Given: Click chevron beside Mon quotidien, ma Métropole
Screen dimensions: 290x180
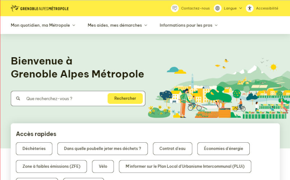Looking at the screenshot, I should point(74,25).
